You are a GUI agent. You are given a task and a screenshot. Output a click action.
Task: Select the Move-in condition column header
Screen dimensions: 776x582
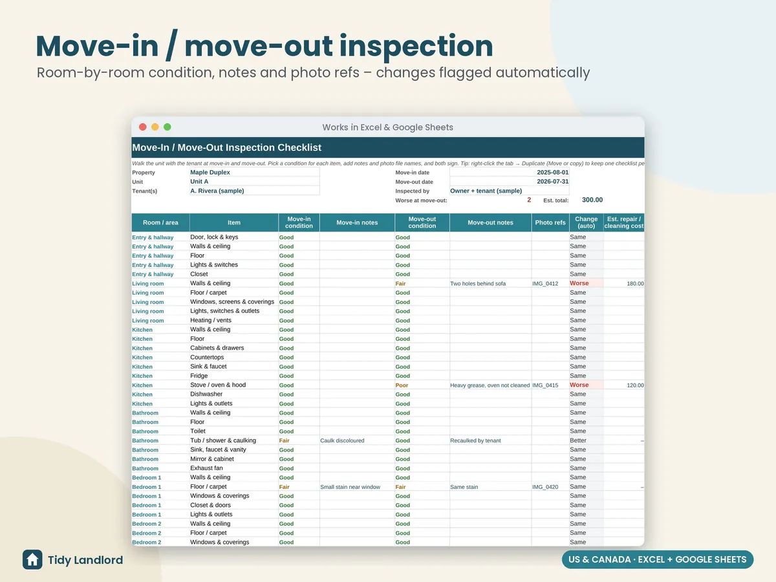(299, 222)
